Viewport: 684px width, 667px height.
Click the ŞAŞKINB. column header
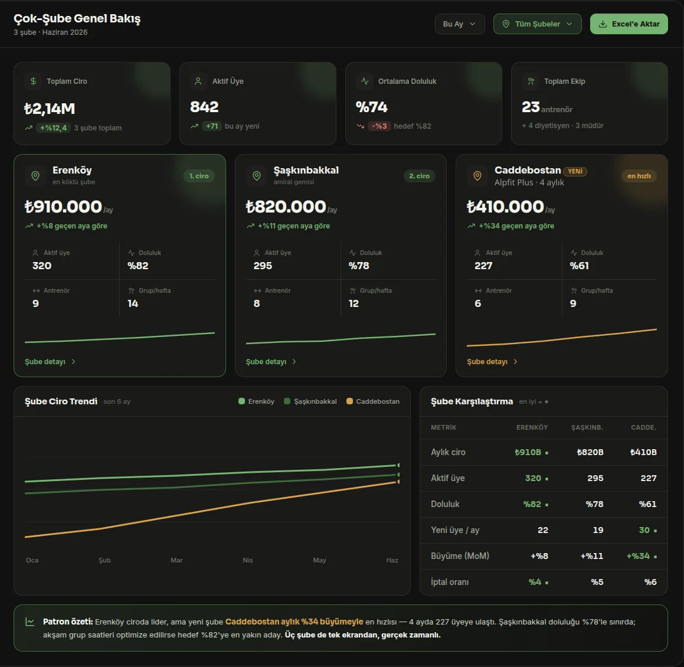click(587, 427)
